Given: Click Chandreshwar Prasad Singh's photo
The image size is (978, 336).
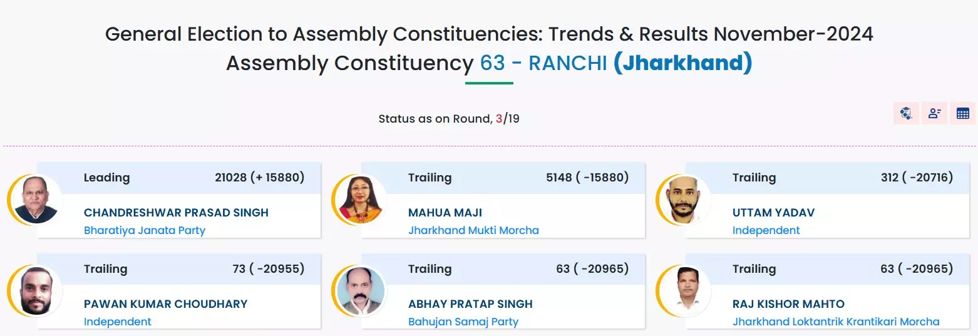Looking at the screenshot, I should tap(37, 200).
